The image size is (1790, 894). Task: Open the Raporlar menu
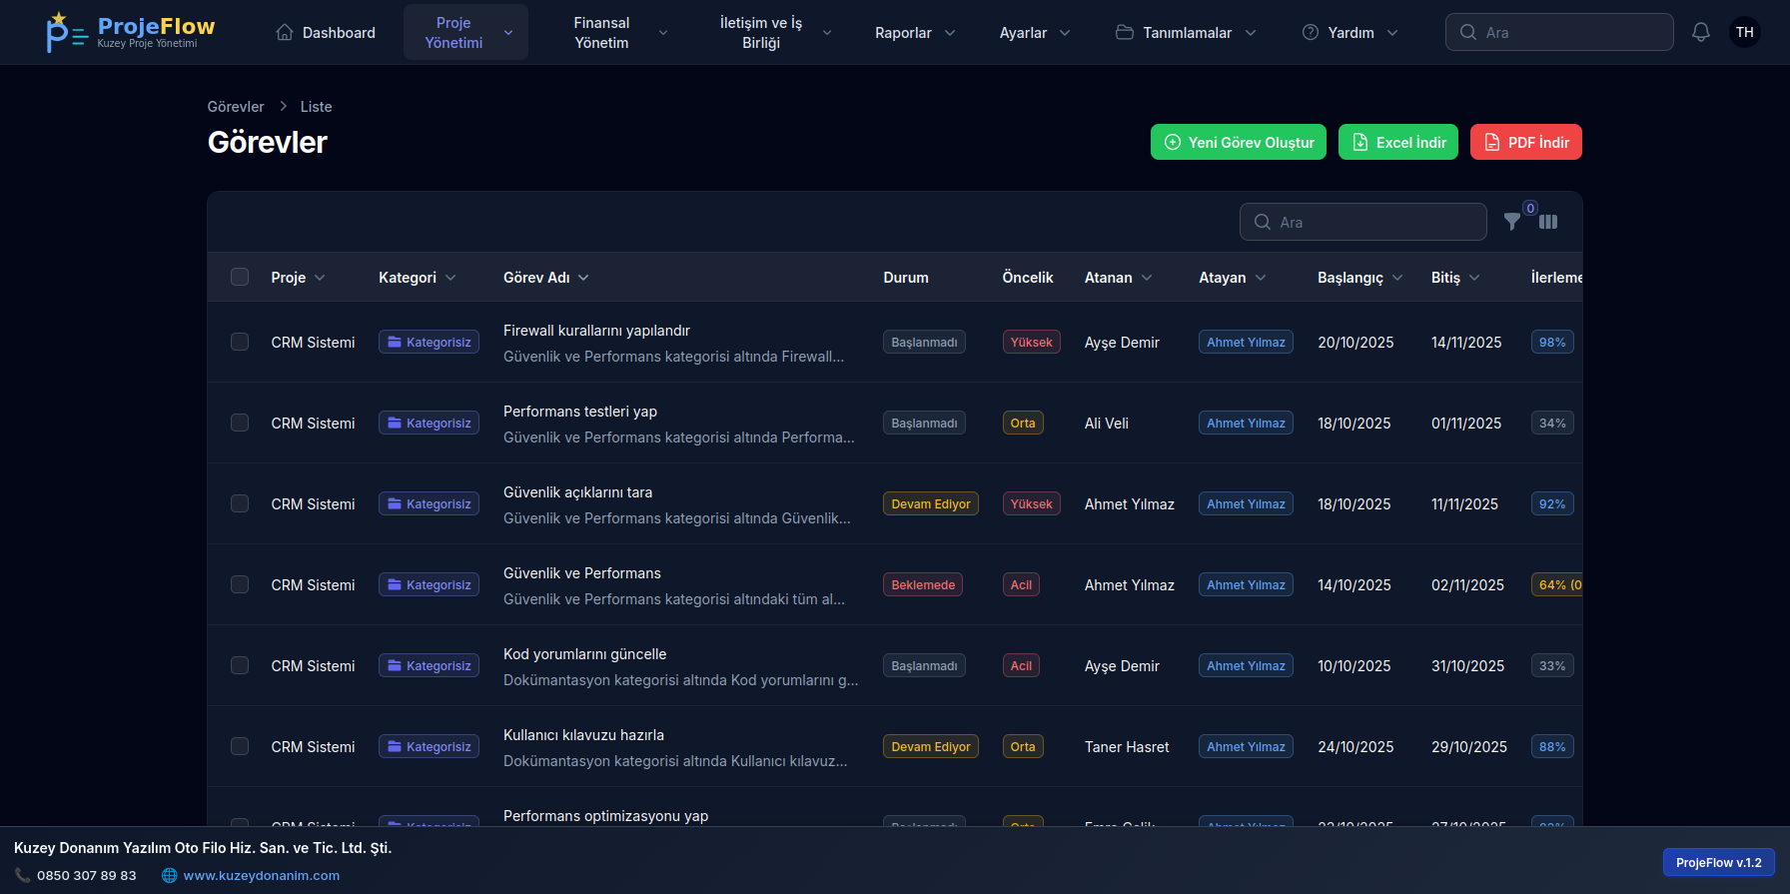(914, 33)
